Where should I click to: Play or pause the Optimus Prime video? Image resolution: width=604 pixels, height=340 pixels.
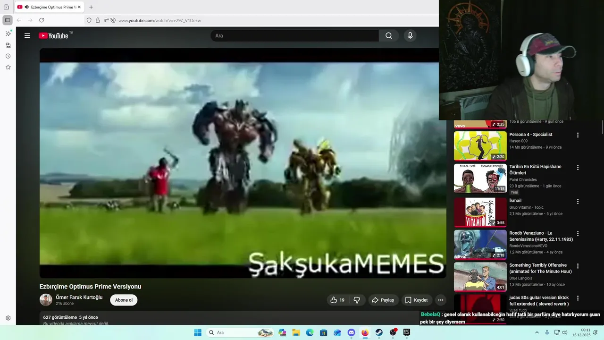pyautogui.click(x=243, y=163)
